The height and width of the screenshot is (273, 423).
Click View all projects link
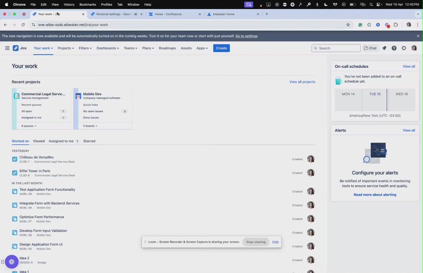[x=302, y=82]
